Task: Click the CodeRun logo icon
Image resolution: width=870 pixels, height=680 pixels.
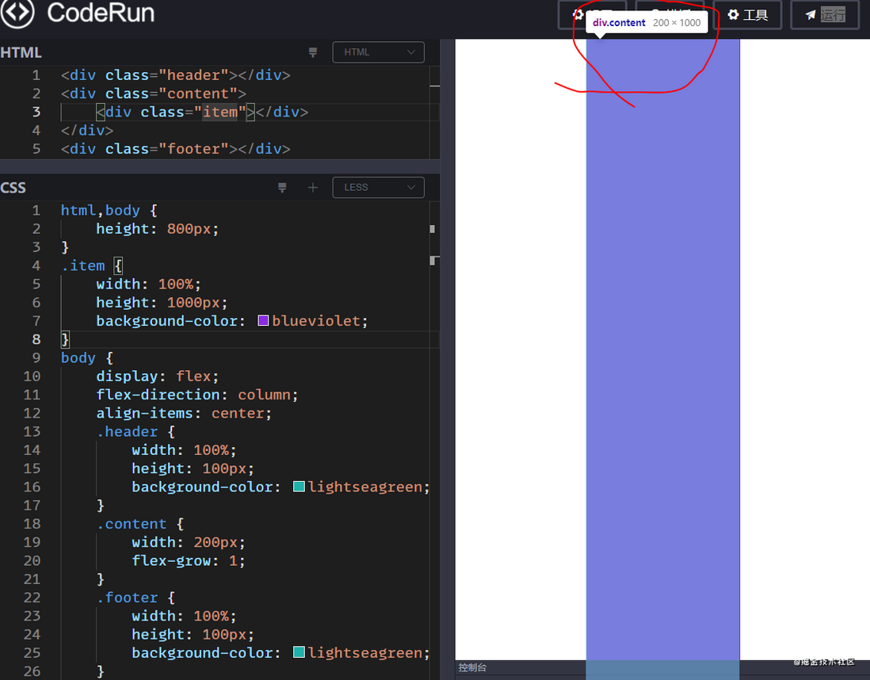Action: [17, 12]
